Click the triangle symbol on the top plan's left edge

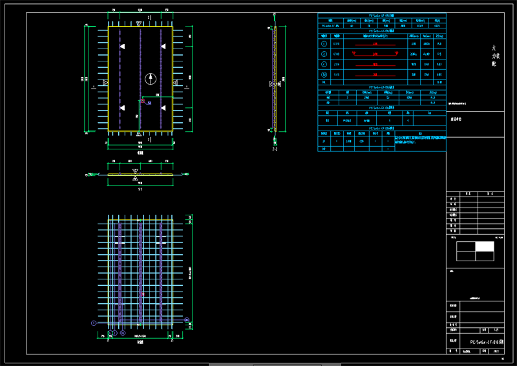[x=105, y=82]
